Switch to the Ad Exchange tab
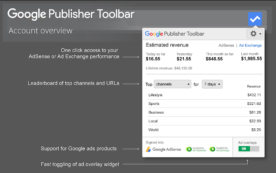The image size is (276, 173). [x=250, y=46]
